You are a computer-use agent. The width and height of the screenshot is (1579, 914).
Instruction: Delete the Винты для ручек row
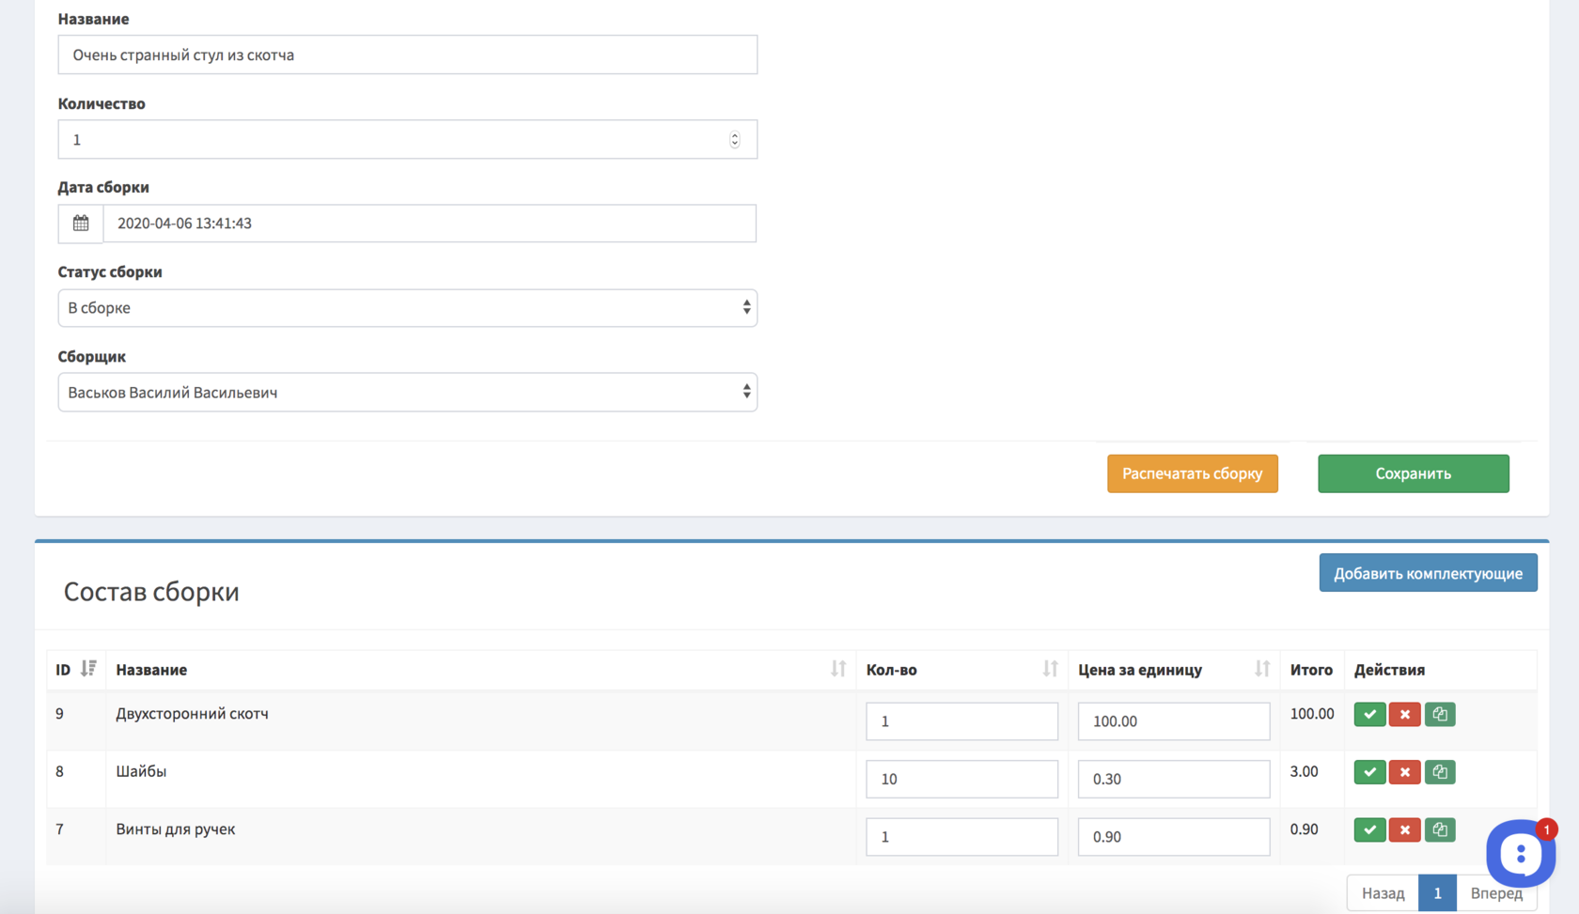coord(1404,829)
